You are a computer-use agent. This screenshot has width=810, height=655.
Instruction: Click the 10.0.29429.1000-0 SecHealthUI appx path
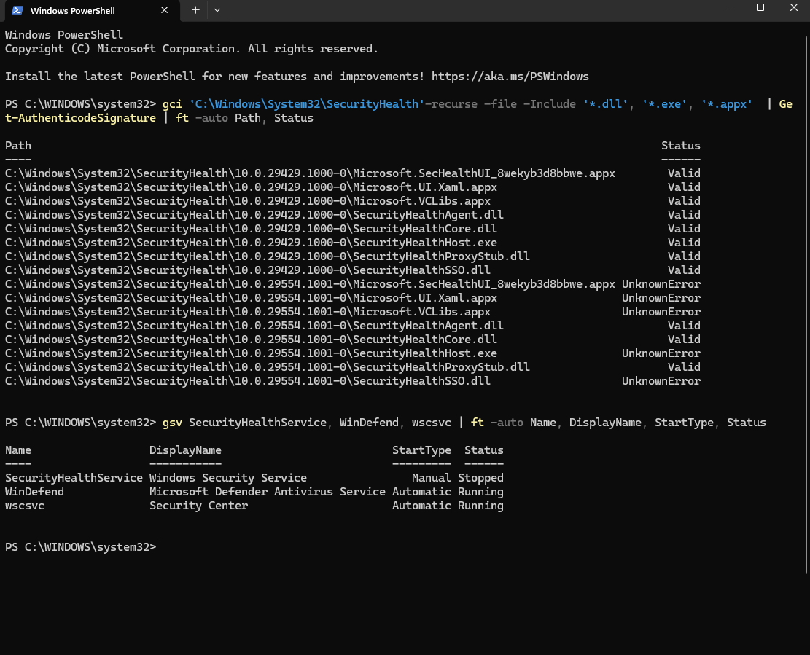coord(310,173)
